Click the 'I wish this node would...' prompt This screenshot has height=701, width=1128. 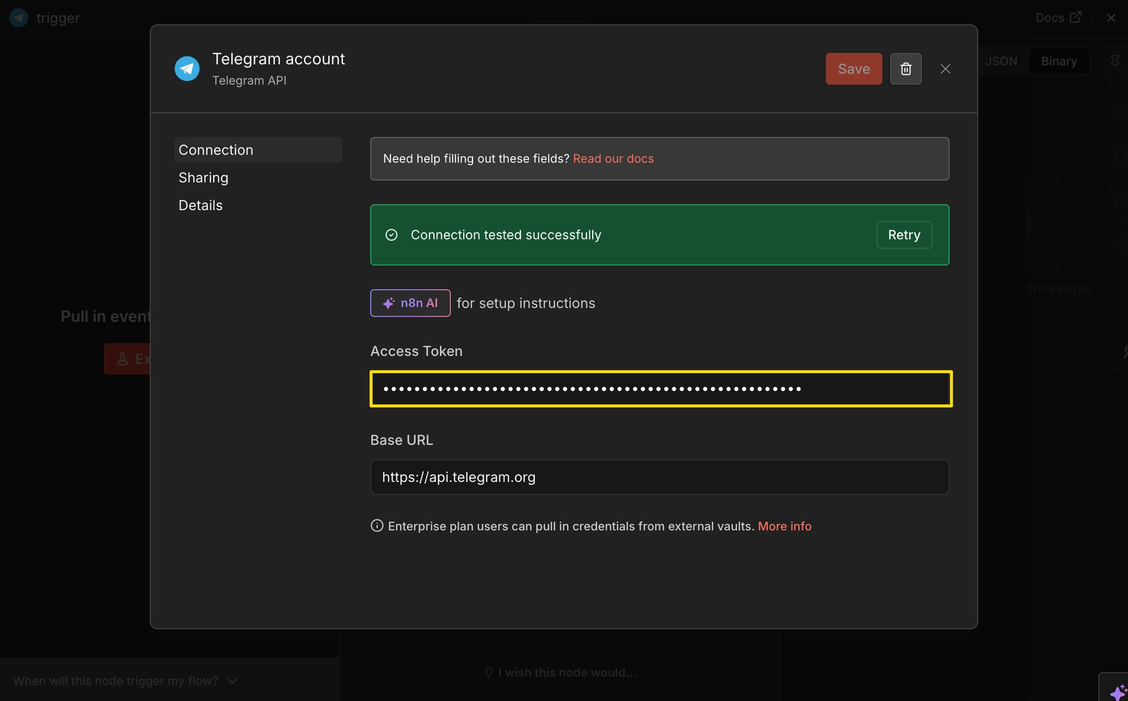point(560,672)
